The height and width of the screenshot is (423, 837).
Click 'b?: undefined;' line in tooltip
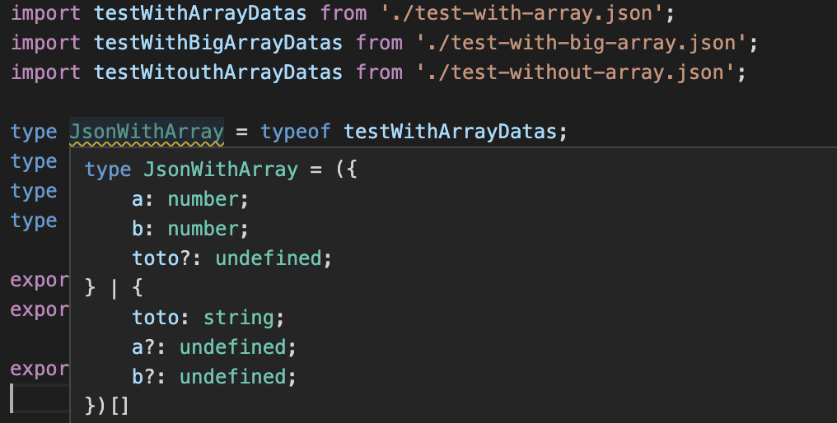(x=214, y=377)
